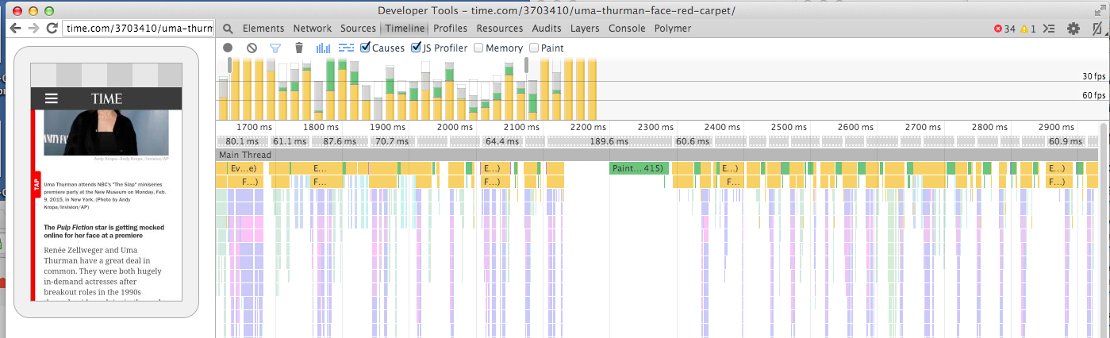Open the Resources tab
The width and height of the screenshot is (1110, 338).
500,29
